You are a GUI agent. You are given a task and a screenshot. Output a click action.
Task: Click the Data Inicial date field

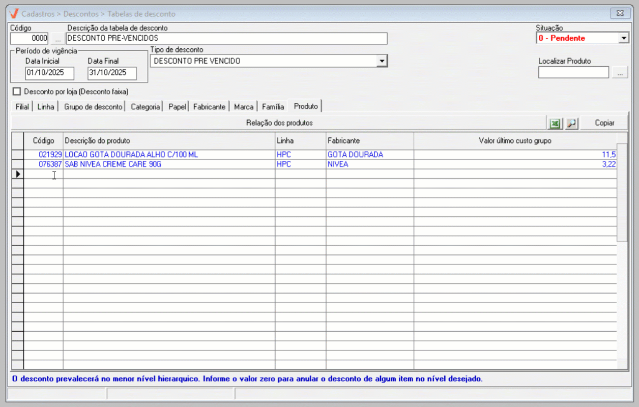(49, 73)
